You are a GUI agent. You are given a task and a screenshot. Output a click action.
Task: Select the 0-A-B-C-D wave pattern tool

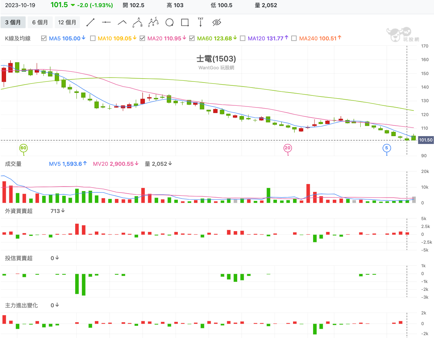coord(153,23)
